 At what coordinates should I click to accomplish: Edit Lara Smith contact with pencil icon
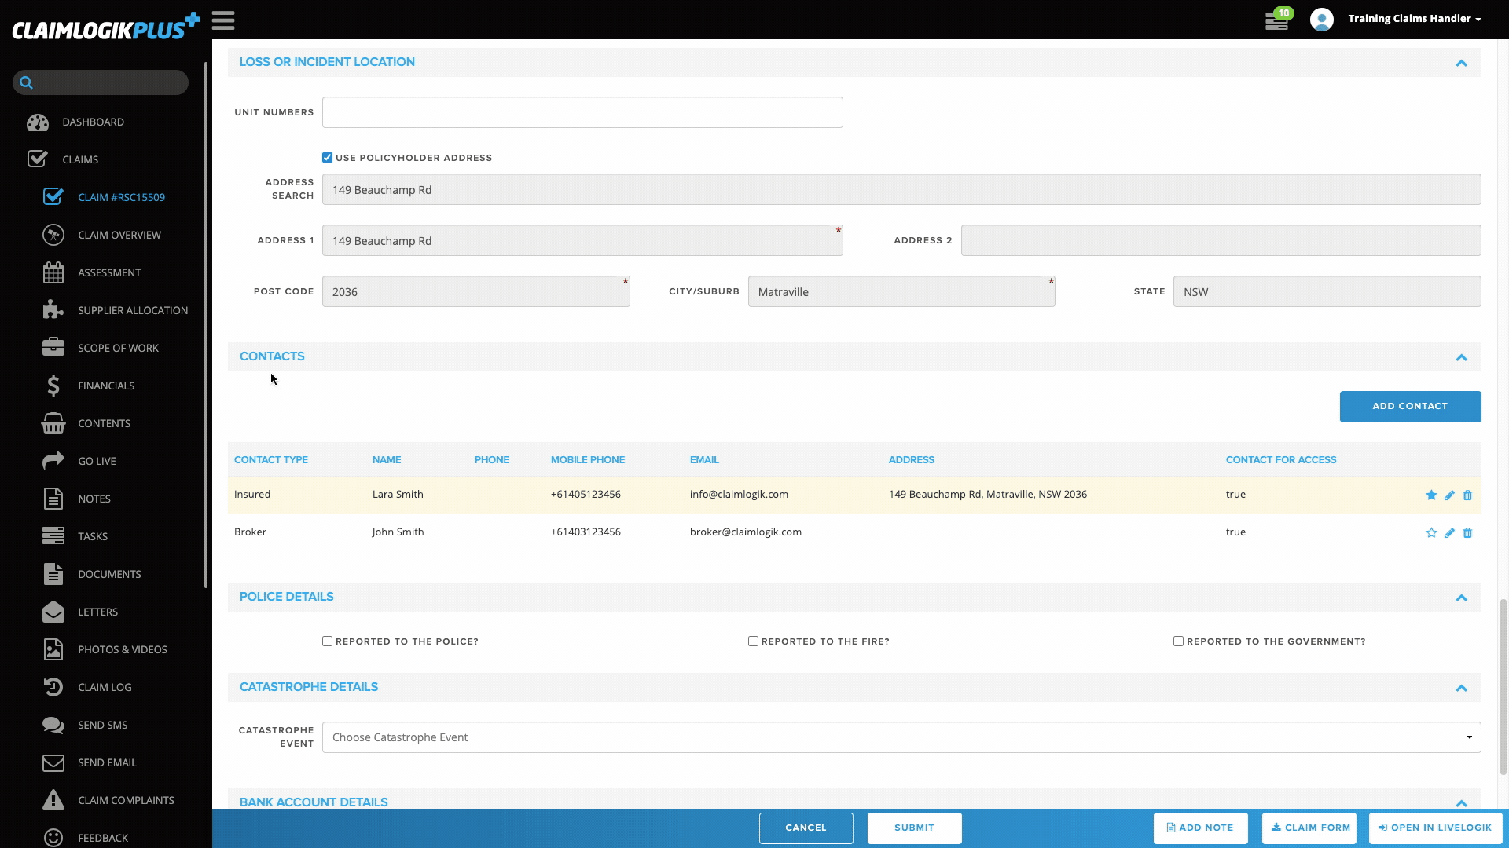pos(1449,495)
